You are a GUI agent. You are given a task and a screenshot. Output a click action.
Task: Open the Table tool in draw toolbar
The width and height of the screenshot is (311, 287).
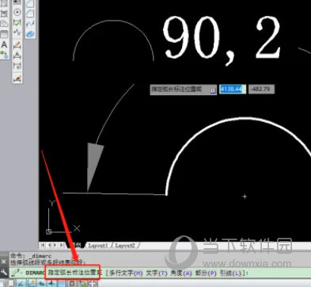tap(4, 34)
